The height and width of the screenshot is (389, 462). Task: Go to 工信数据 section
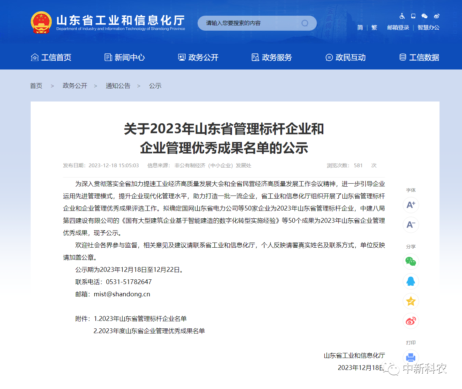[419, 57]
